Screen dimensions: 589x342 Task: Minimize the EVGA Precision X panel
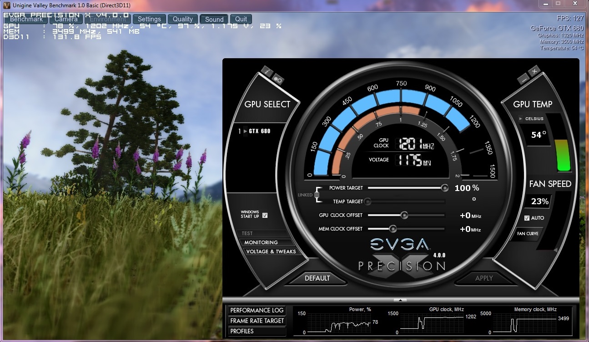pos(524,79)
